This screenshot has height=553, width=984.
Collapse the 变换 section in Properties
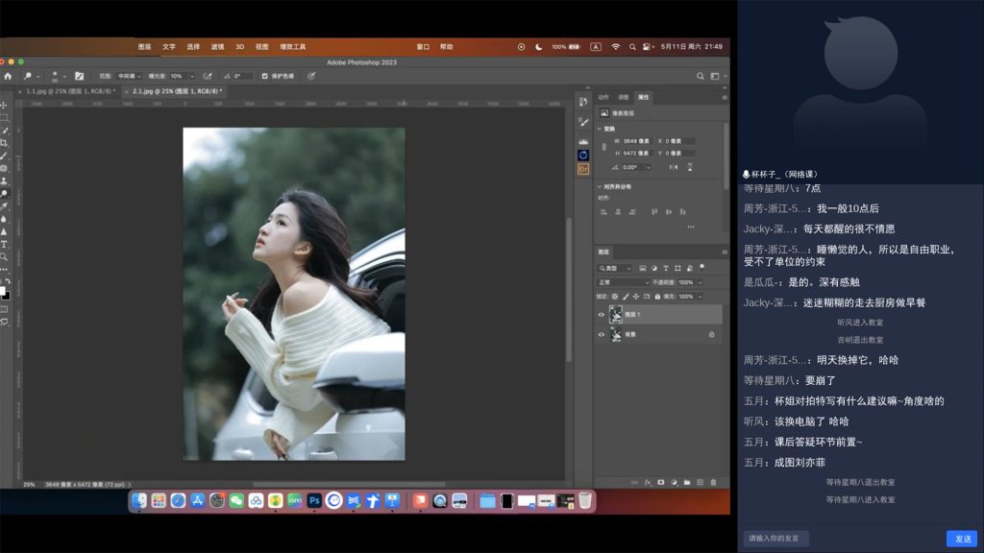point(601,128)
